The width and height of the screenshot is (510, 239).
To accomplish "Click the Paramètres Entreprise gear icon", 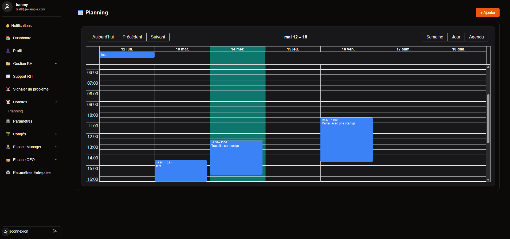I will 8,173.
